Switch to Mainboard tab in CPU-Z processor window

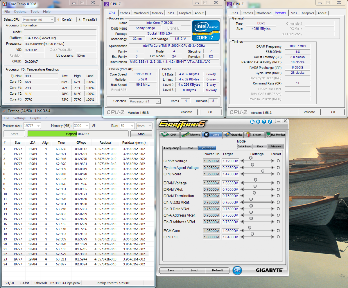click(141, 13)
